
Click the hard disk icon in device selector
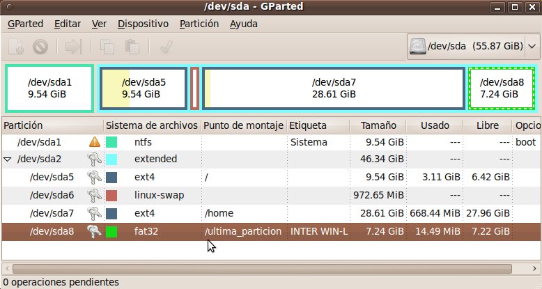point(417,47)
